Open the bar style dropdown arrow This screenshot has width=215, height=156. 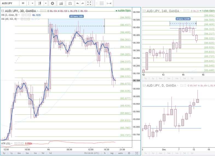[46, 3]
